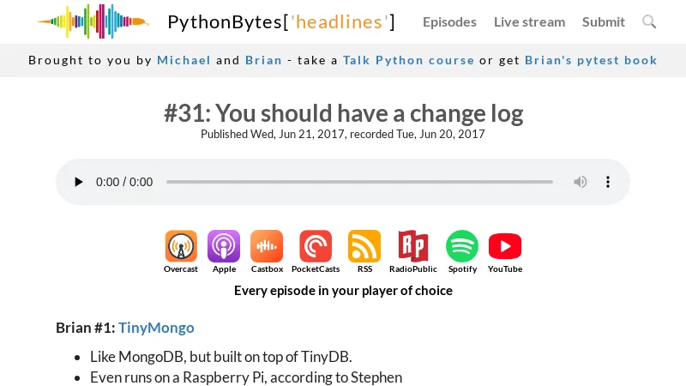Open the Apple Podcasts icon

click(224, 246)
